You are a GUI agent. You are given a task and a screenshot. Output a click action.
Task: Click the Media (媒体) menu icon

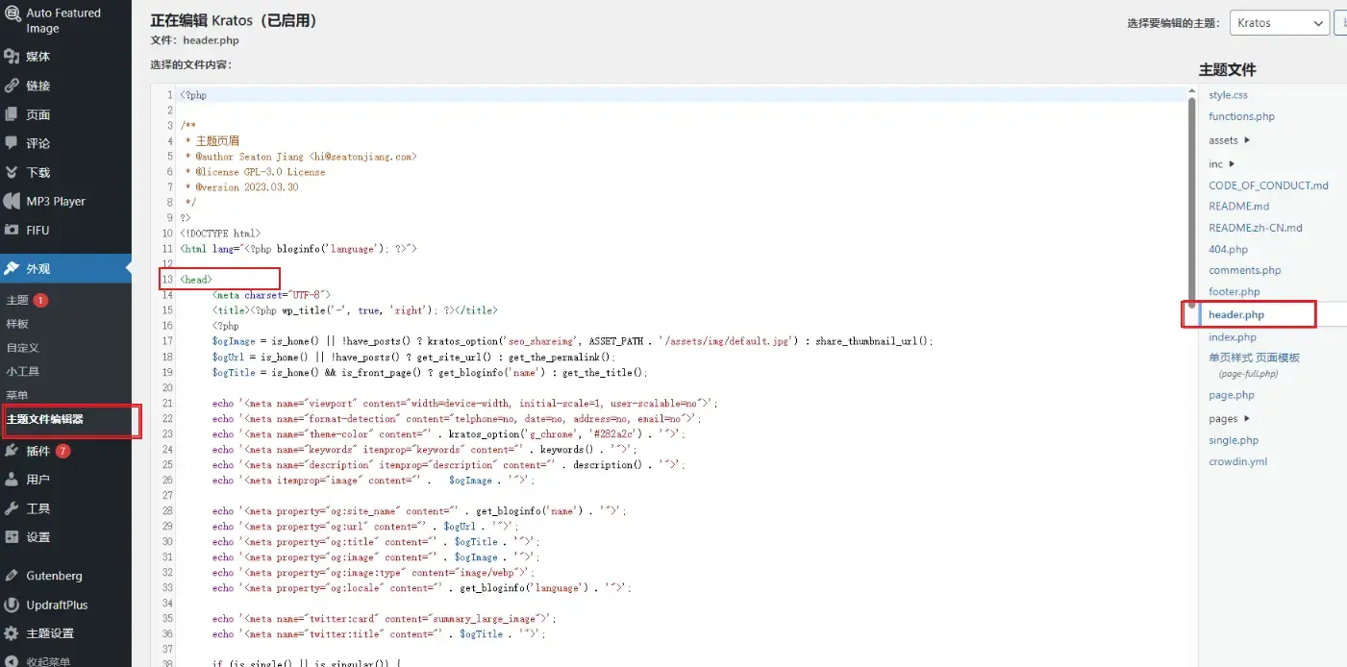pos(12,57)
